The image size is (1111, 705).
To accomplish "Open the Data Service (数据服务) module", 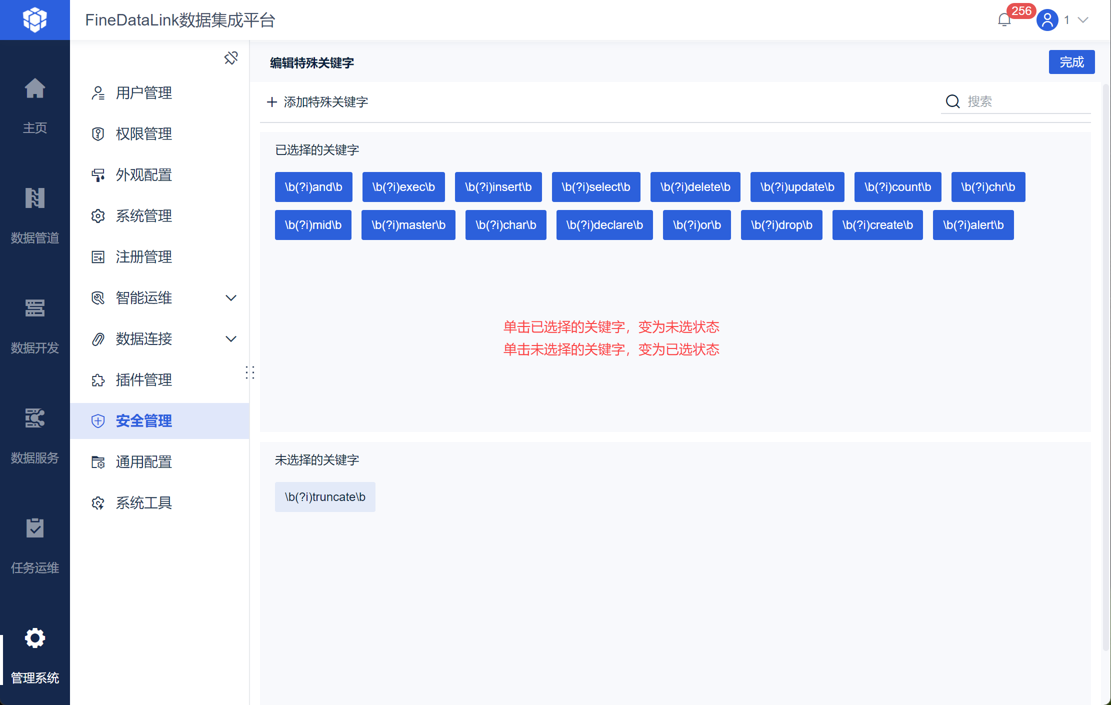I will pos(34,419).
